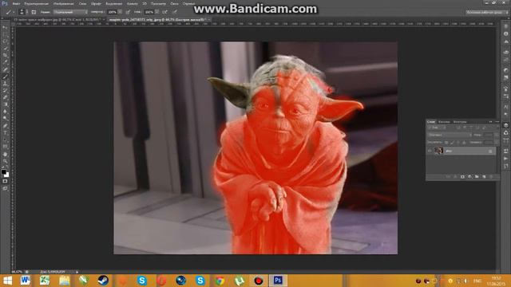Open the Файл menu
This screenshot has height=287, width=511.
click(16, 3)
